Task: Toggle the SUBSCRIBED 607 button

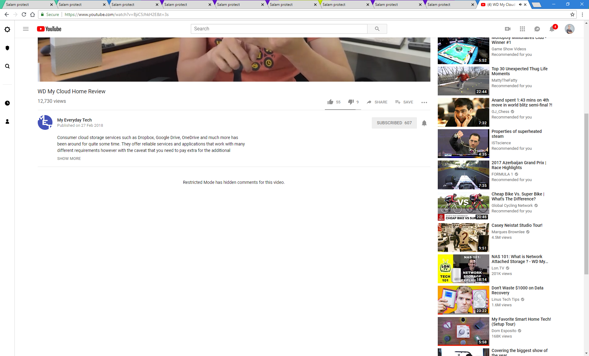Action: pyautogui.click(x=394, y=123)
